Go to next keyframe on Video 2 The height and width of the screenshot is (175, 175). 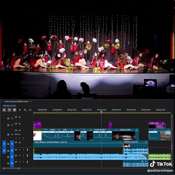click(23, 138)
